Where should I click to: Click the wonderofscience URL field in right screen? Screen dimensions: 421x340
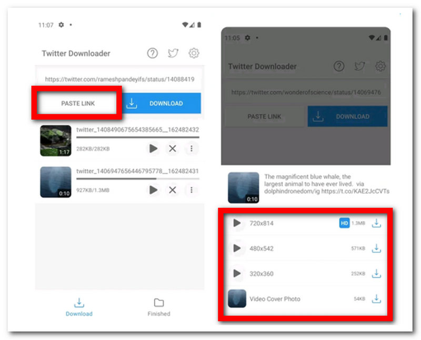[x=306, y=93]
